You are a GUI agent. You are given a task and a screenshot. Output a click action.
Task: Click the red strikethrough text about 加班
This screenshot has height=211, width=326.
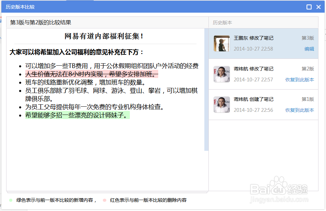click(x=92, y=74)
